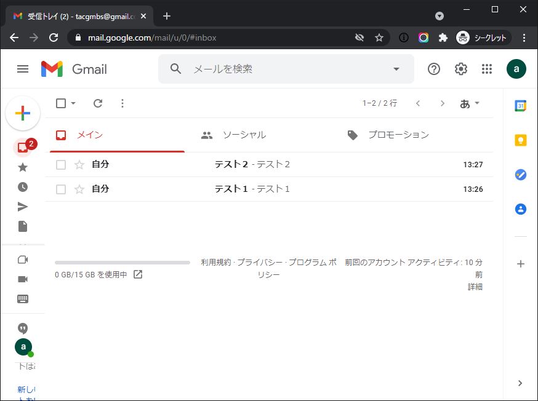The width and height of the screenshot is (538, 401).
Task: Click the Compose plus button
Action: point(23,113)
